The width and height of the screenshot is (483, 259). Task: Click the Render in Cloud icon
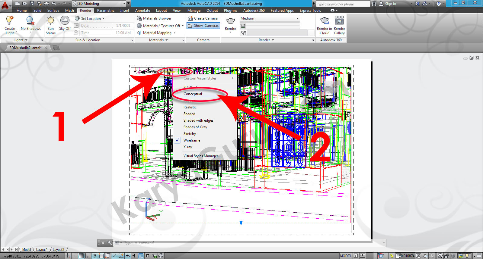click(x=324, y=21)
